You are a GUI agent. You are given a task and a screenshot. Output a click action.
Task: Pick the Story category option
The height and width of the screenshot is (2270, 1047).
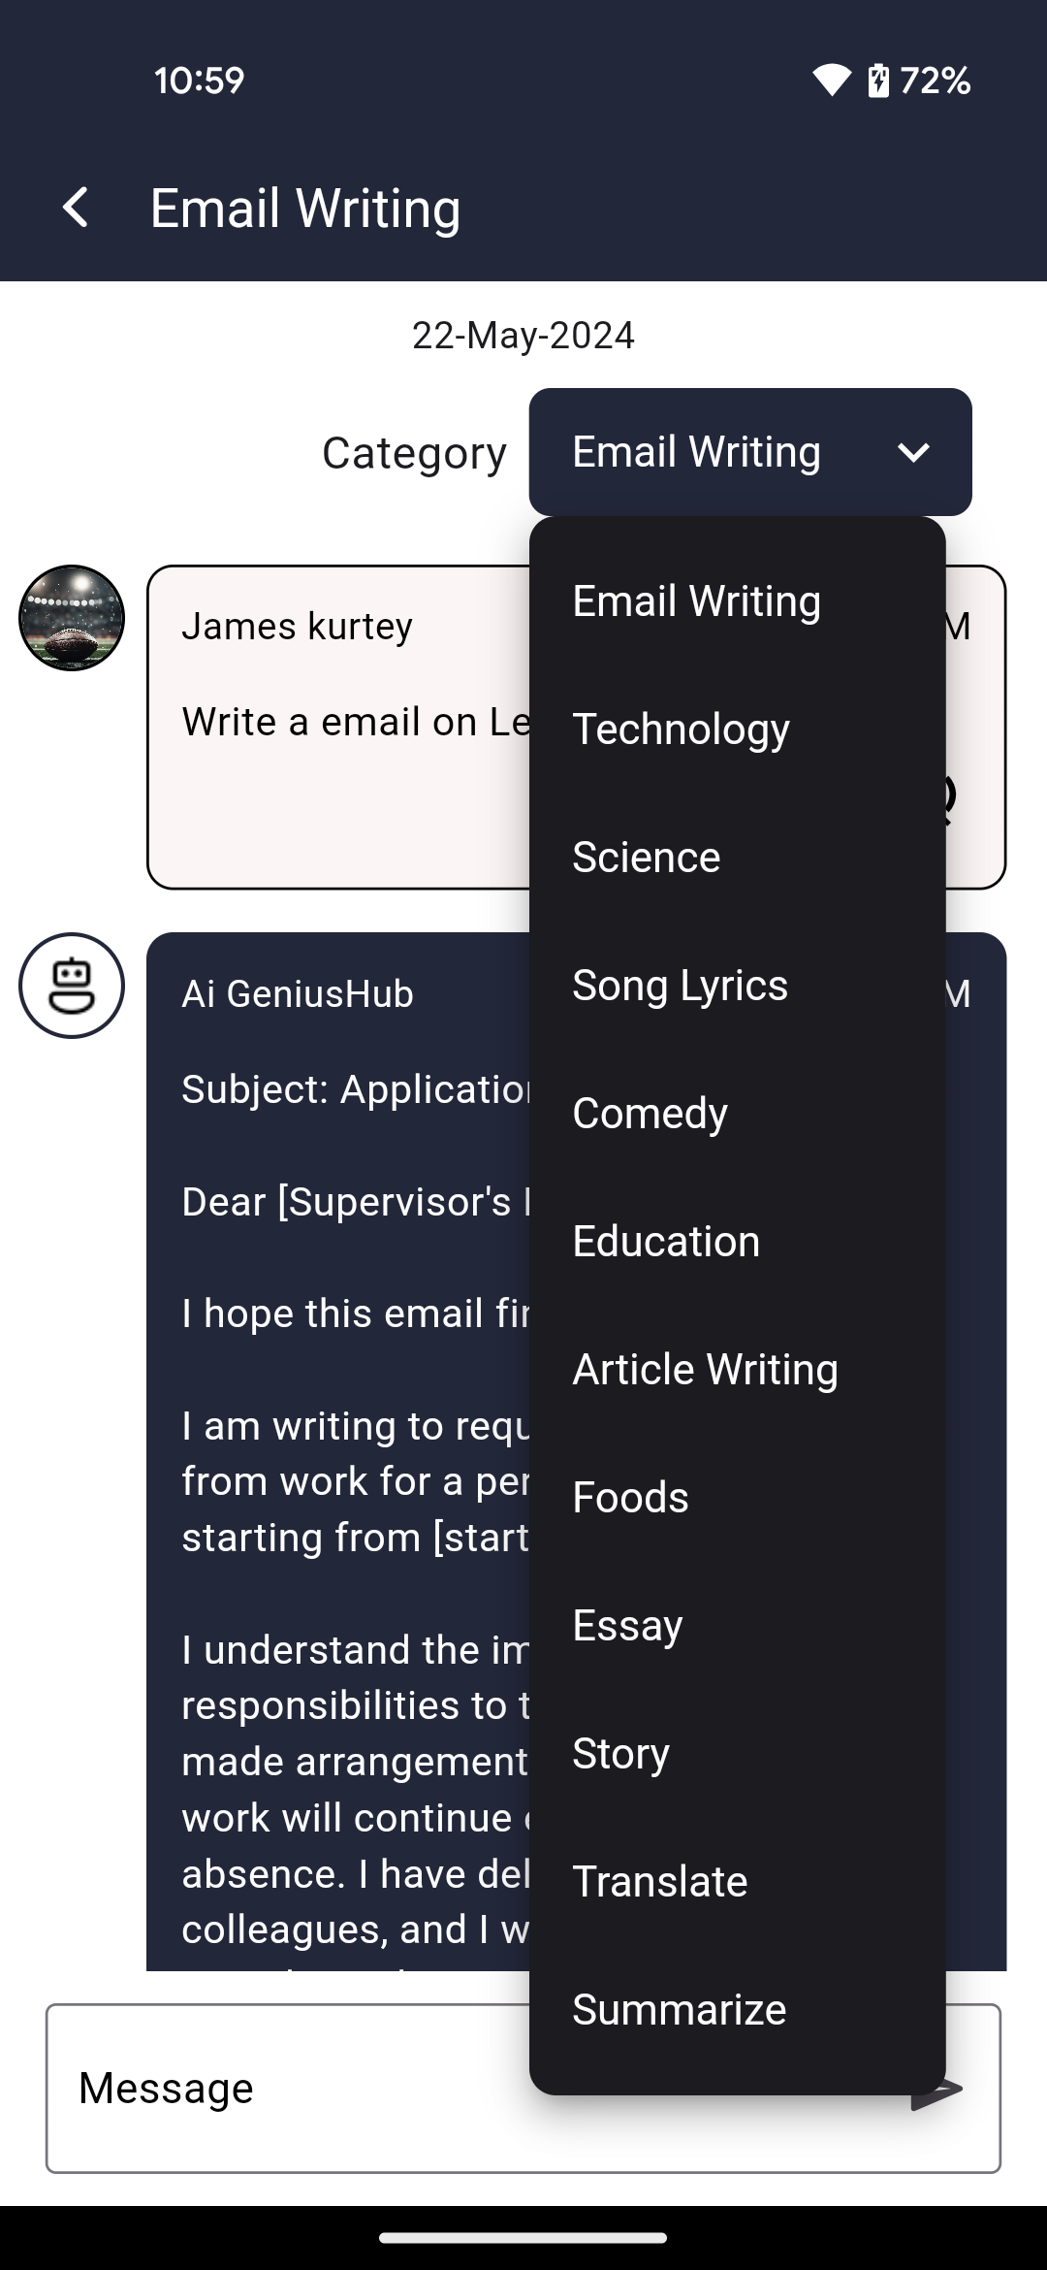point(620,1754)
